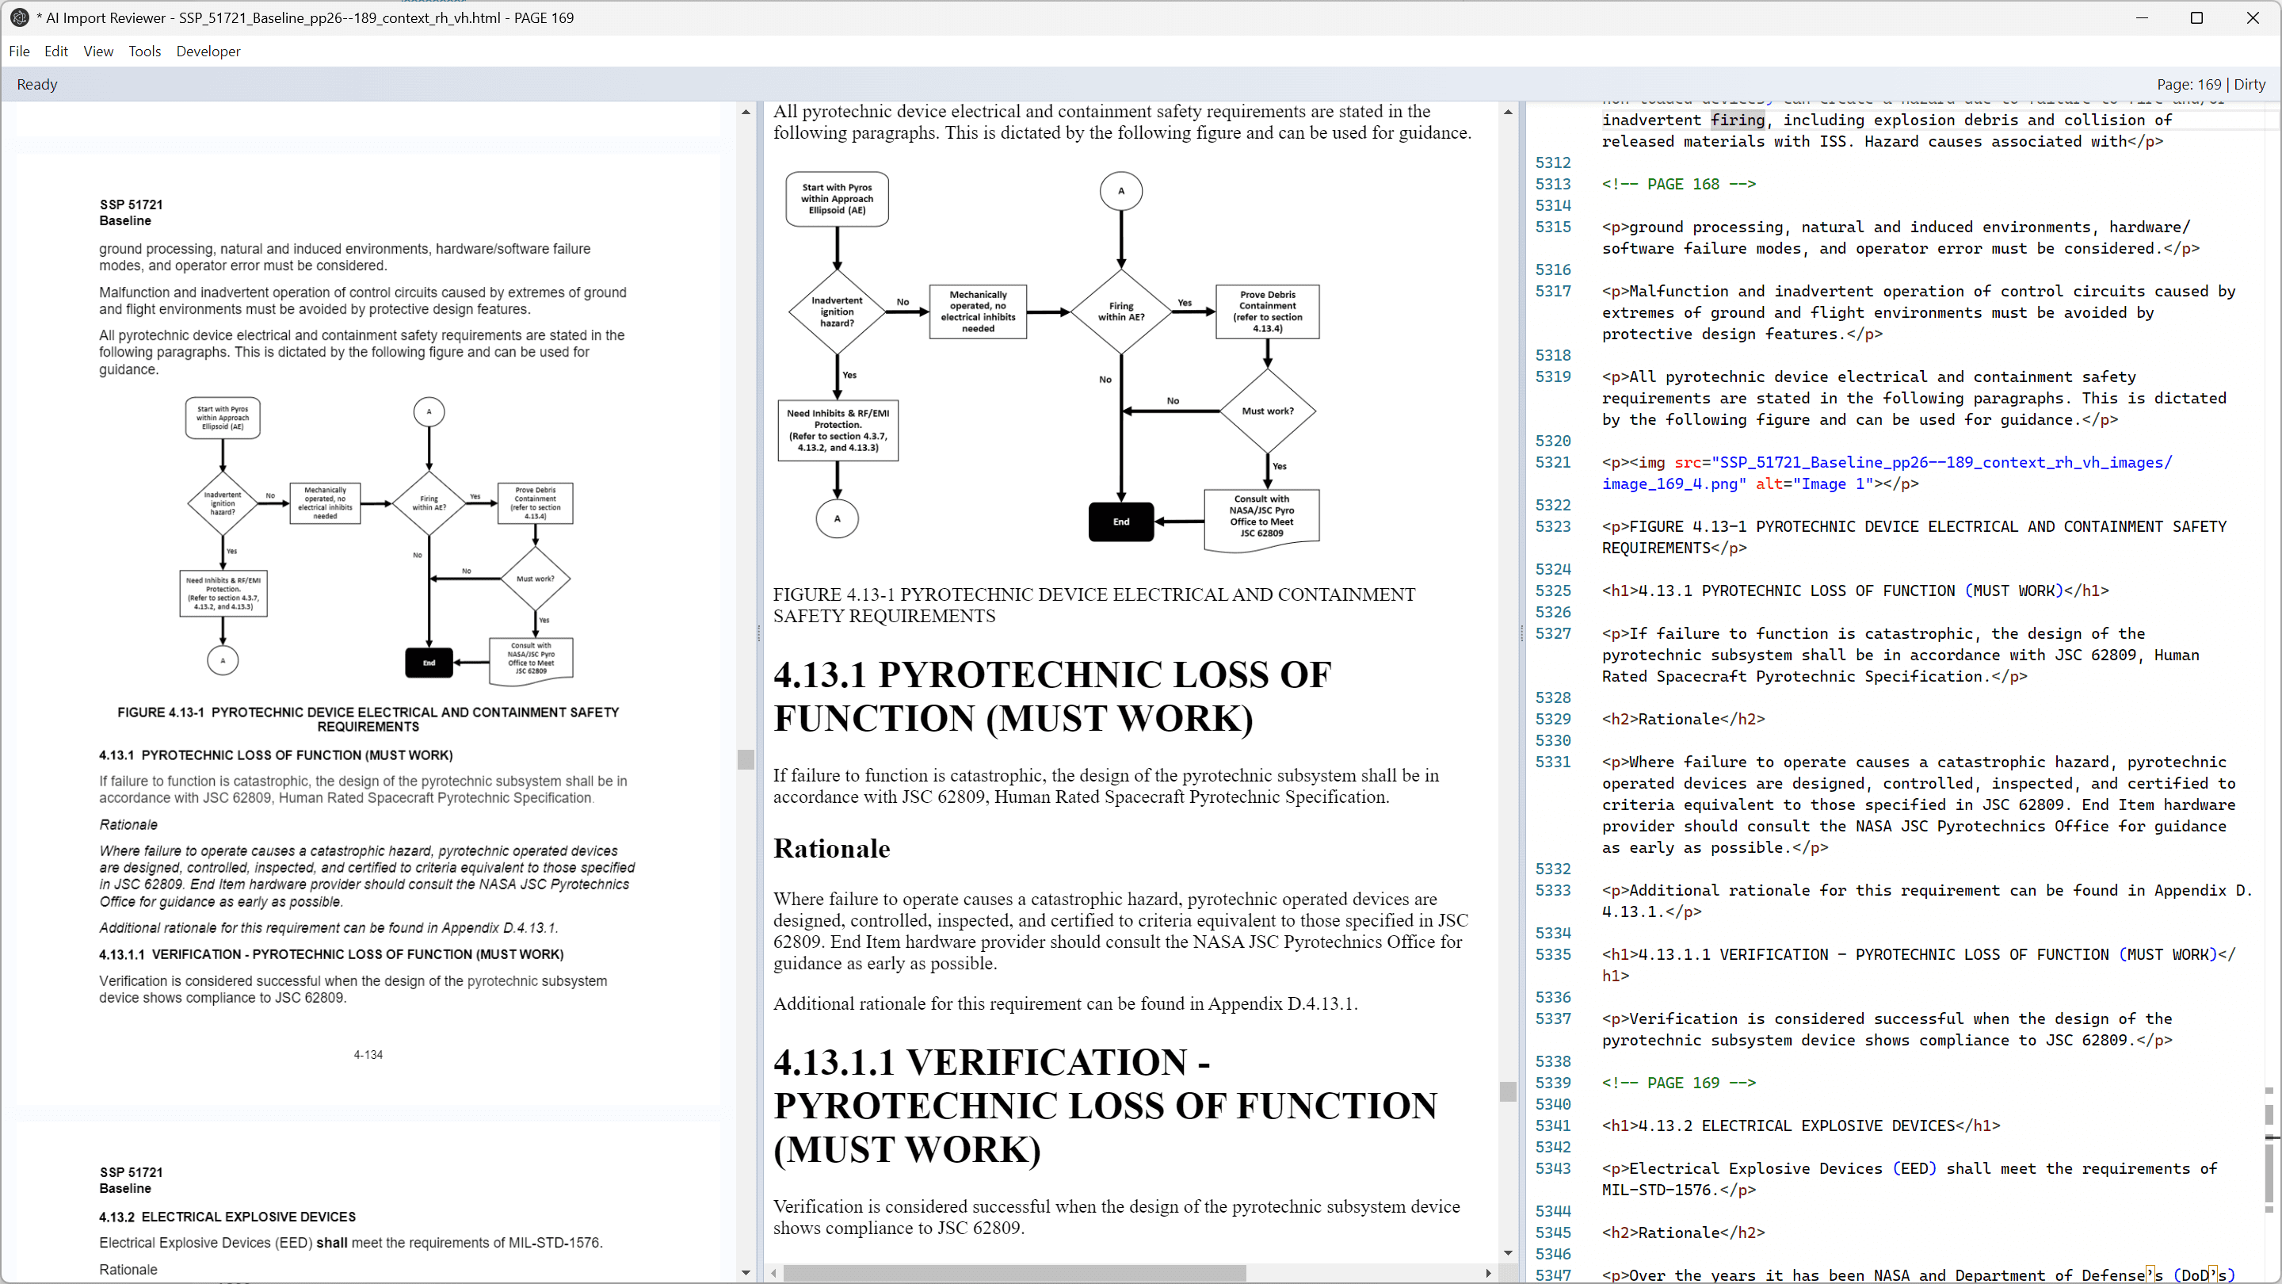Click the '4.13.1 PYROTECHNIC LOSS OF FUNCTION' preview heading

[1051, 697]
